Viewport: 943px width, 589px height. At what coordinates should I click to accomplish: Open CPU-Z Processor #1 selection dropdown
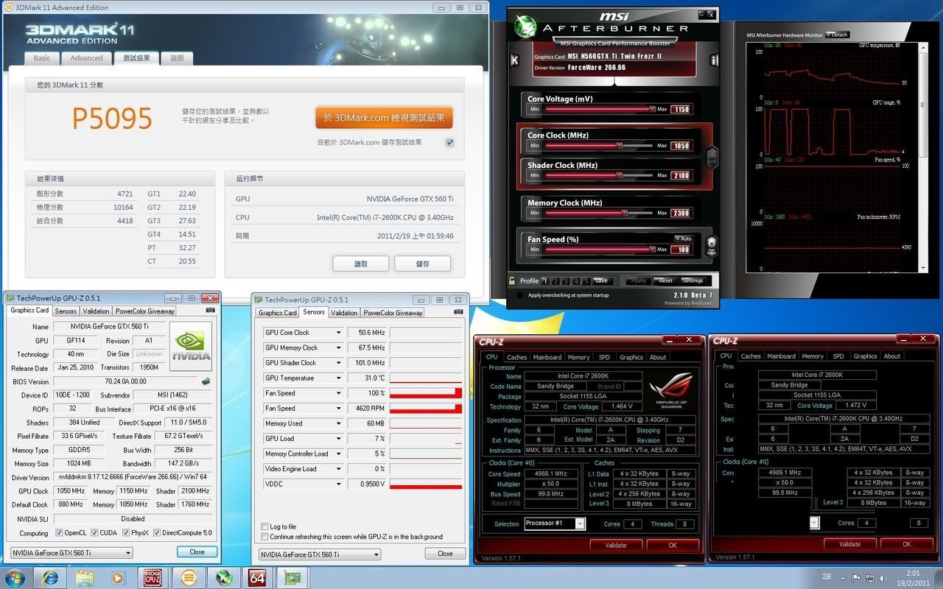tap(580, 523)
